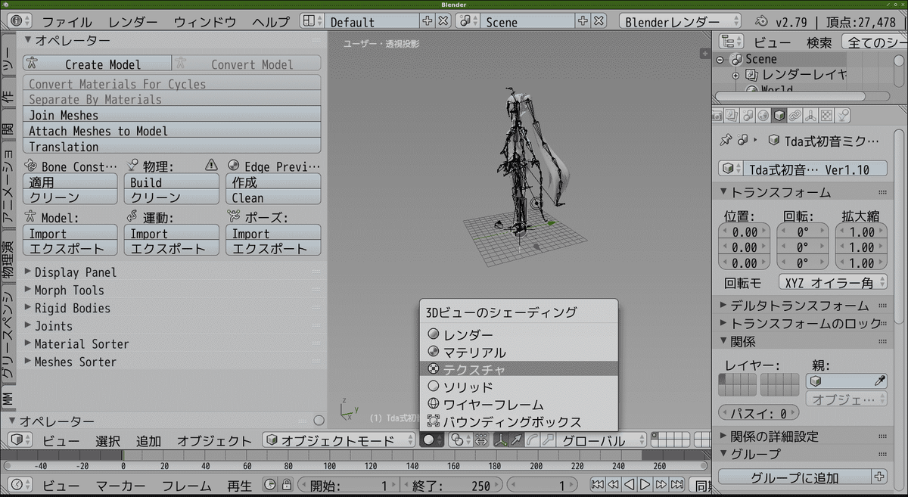Screen dimensions: 908x497
Task: Toggle first object layer in 関係 panel
Action: point(722,378)
